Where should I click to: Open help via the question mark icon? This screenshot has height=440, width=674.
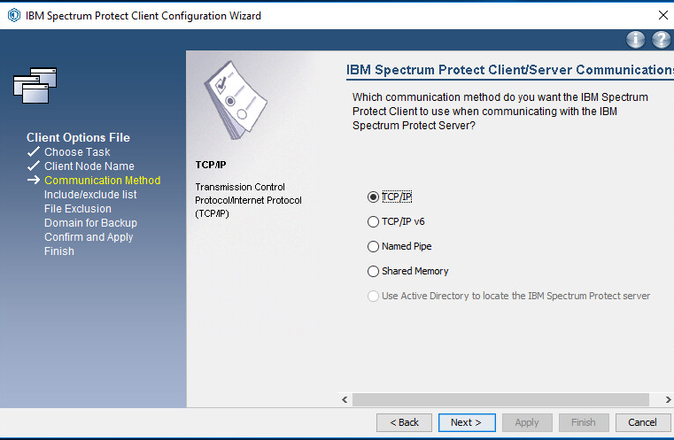pos(661,40)
